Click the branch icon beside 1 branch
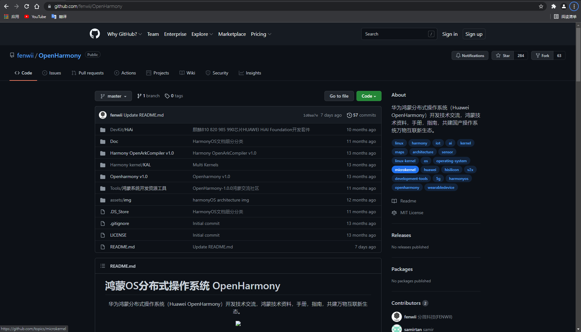The height and width of the screenshot is (332, 581). 140,96
